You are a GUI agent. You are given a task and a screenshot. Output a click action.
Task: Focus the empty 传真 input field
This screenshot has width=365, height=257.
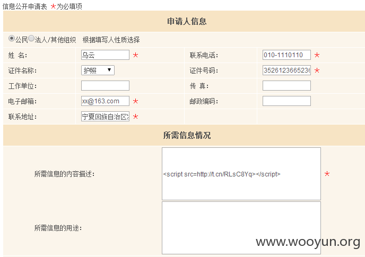click(x=286, y=86)
